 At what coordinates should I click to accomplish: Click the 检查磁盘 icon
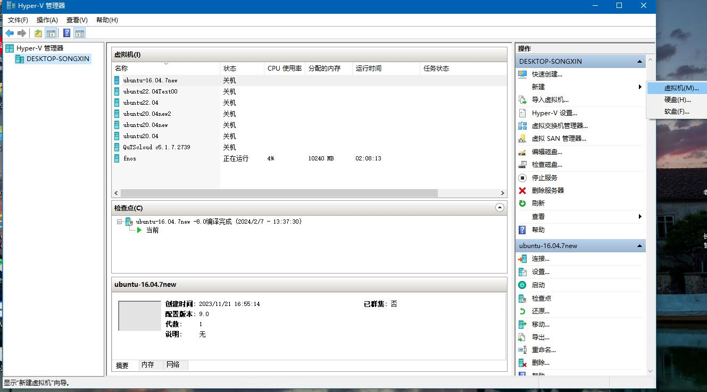tap(522, 165)
